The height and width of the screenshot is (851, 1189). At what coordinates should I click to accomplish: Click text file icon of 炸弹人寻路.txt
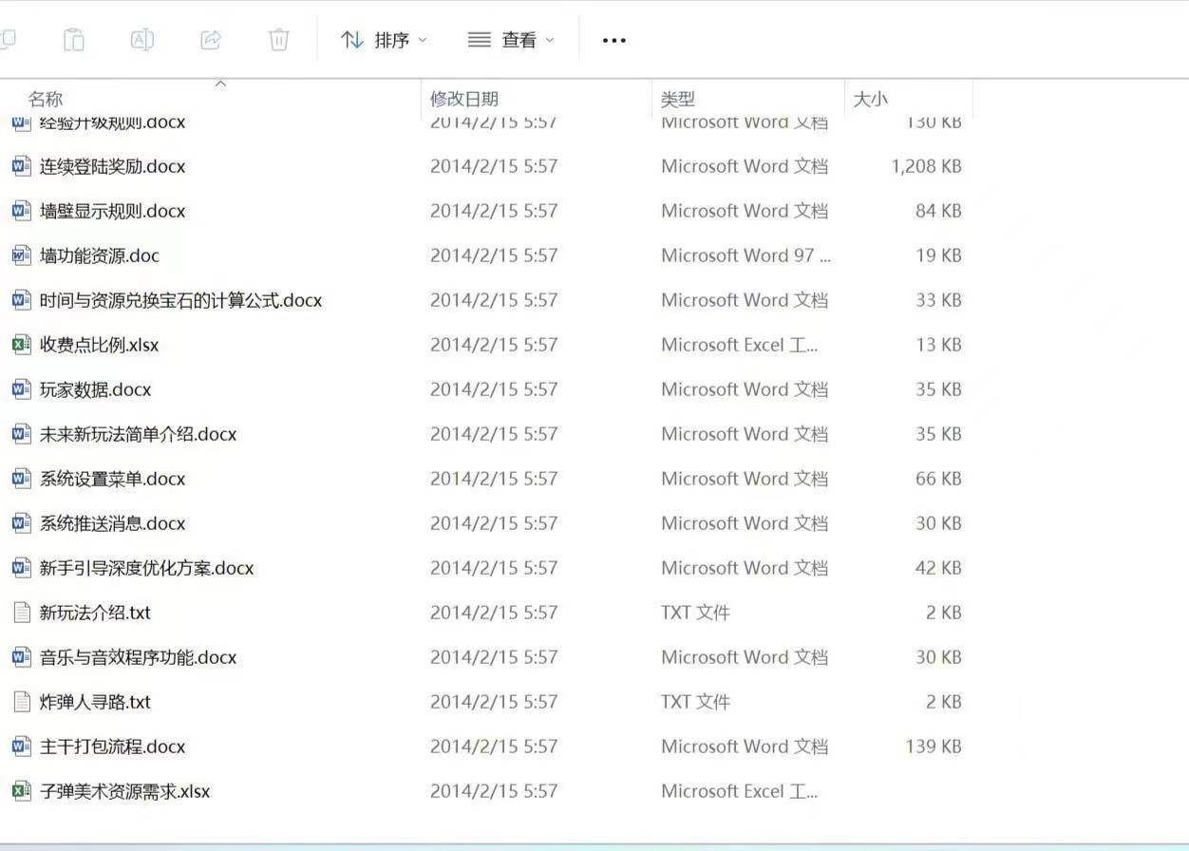click(22, 702)
